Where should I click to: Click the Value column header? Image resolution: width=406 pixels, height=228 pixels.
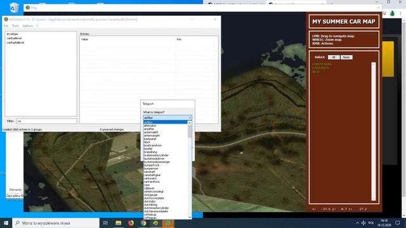(x=84, y=39)
